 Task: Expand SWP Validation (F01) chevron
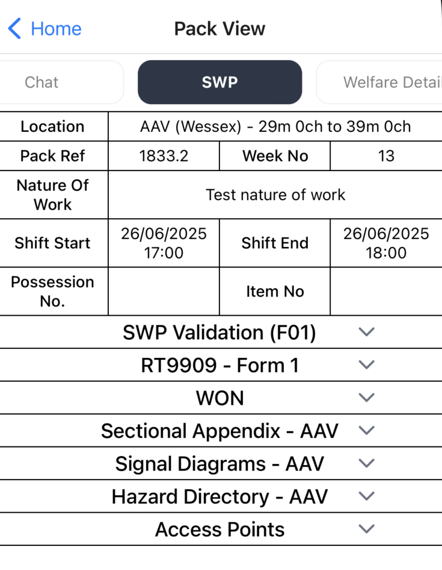tap(366, 332)
